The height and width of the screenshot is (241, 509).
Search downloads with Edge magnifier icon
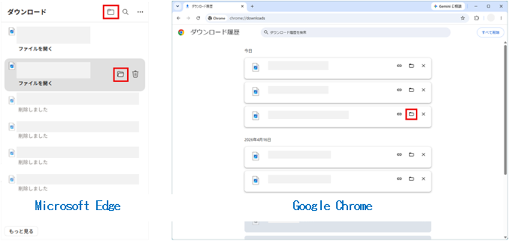(x=125, y=12)
